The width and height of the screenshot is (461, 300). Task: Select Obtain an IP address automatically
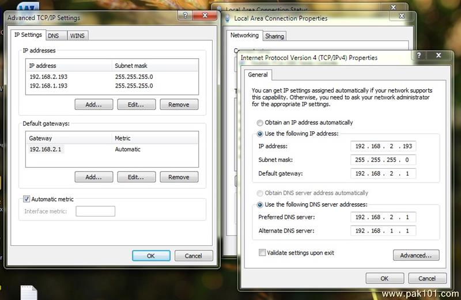[x=260, y=123]
